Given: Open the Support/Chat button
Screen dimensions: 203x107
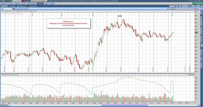Looking at the screenshot, I should coord(17,1).
